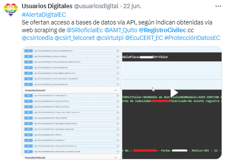Open the @SRIoficialEc mention
This screenshot has height=162, width=225.
tap(85, 30)
